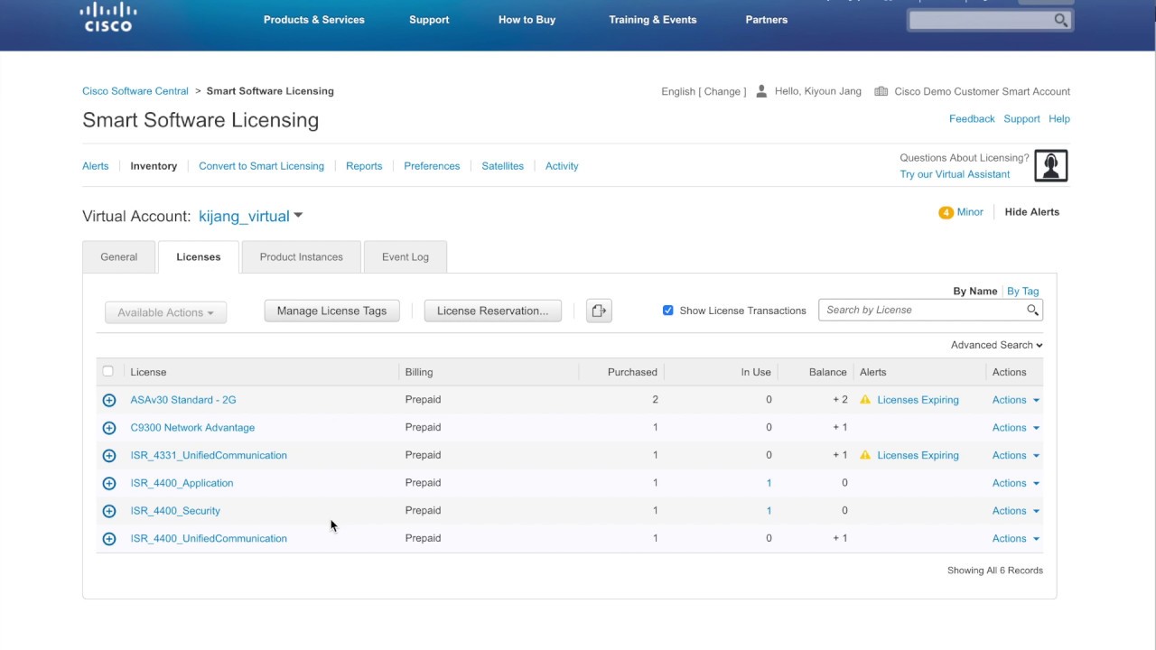Click the user profile icon beside Hello

pyautogui.click(x=761, y=91)
